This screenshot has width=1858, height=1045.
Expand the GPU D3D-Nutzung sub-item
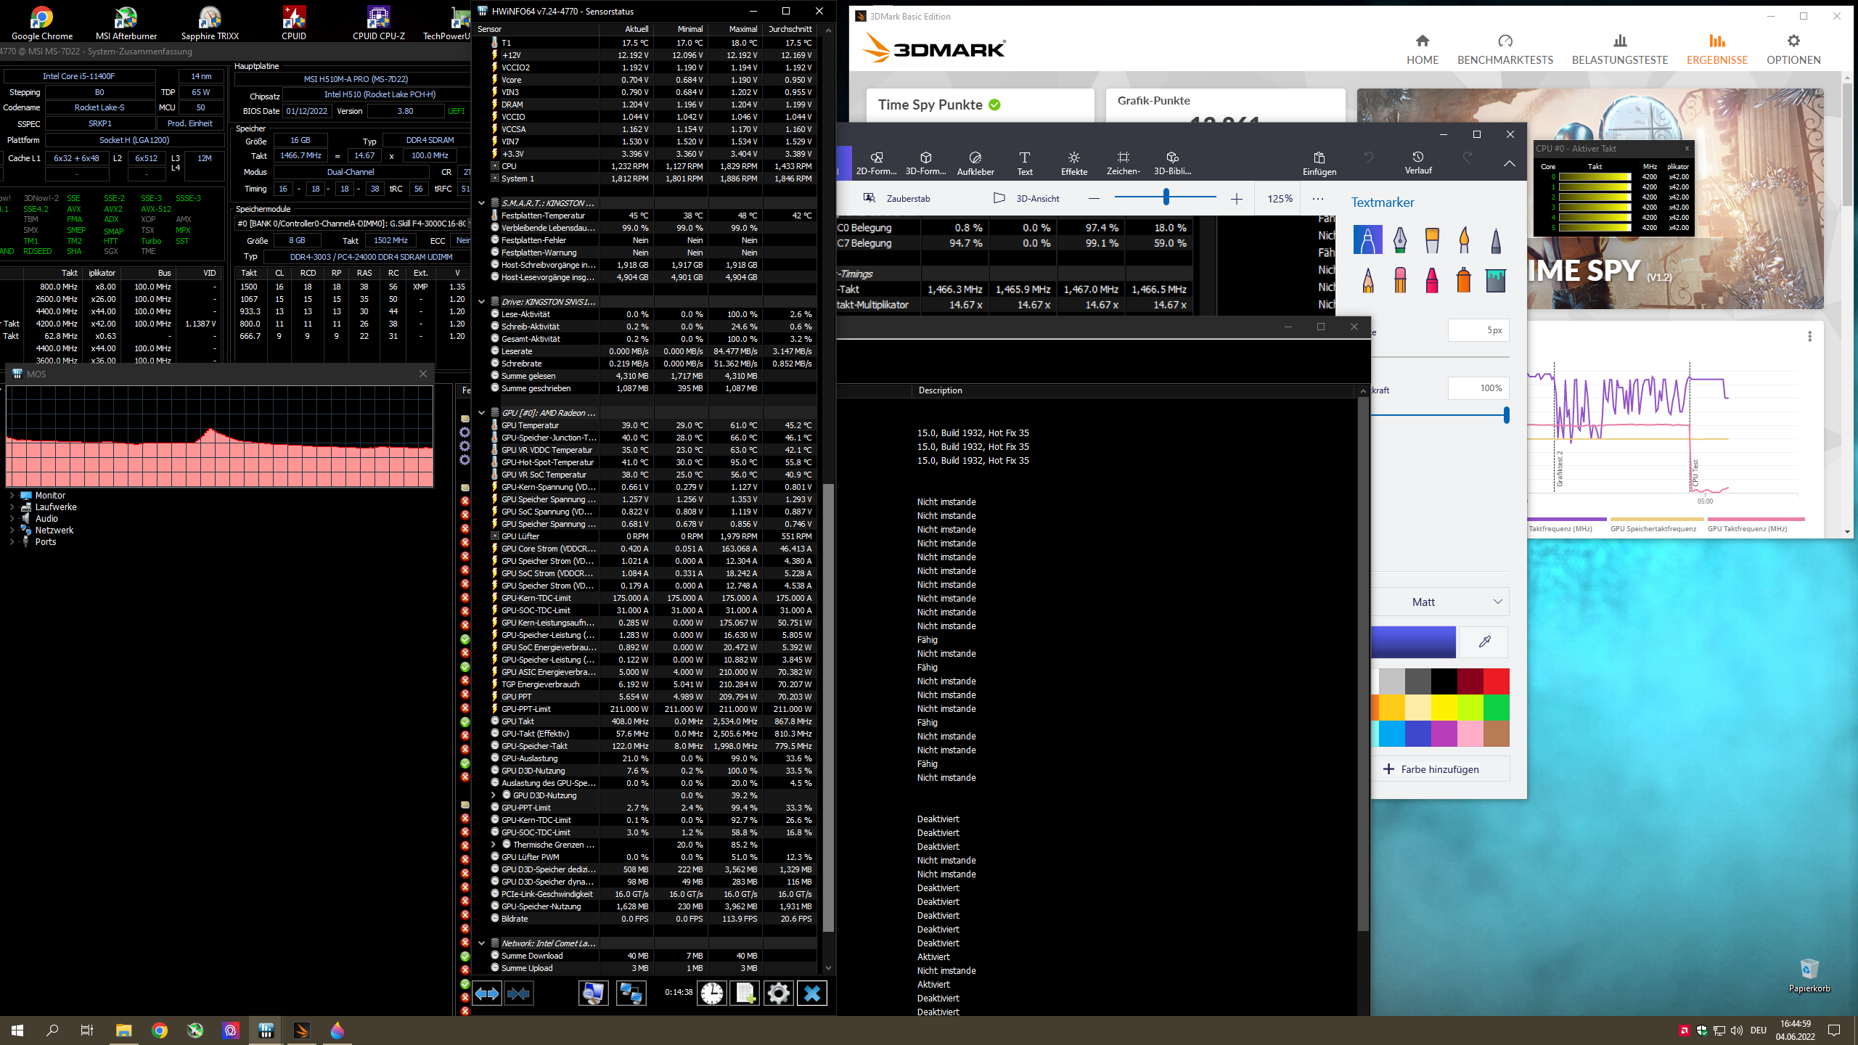click(494, 795)
